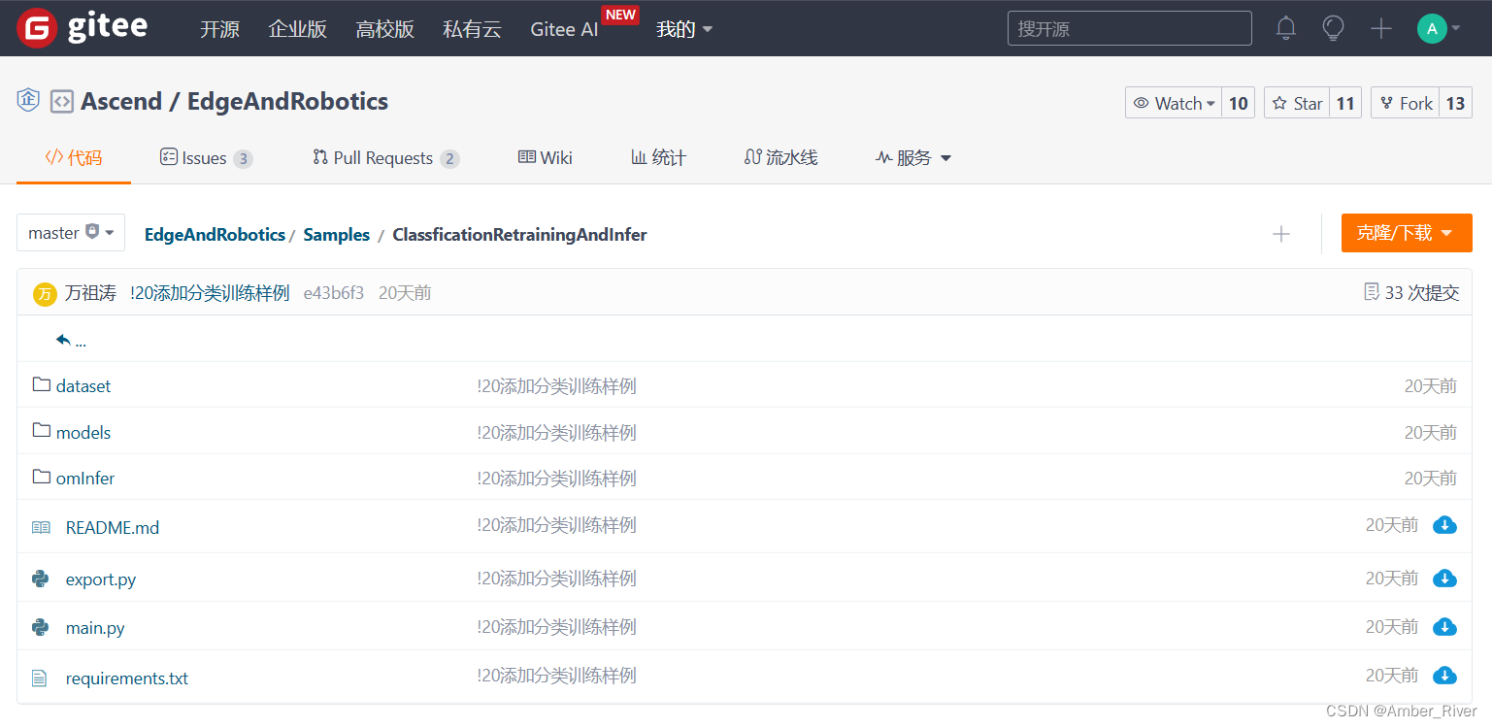Click the search 搜开源 input field
Image resolution: width=1492 pixels, height=728 pixels.
click(x=1130, y=28)
